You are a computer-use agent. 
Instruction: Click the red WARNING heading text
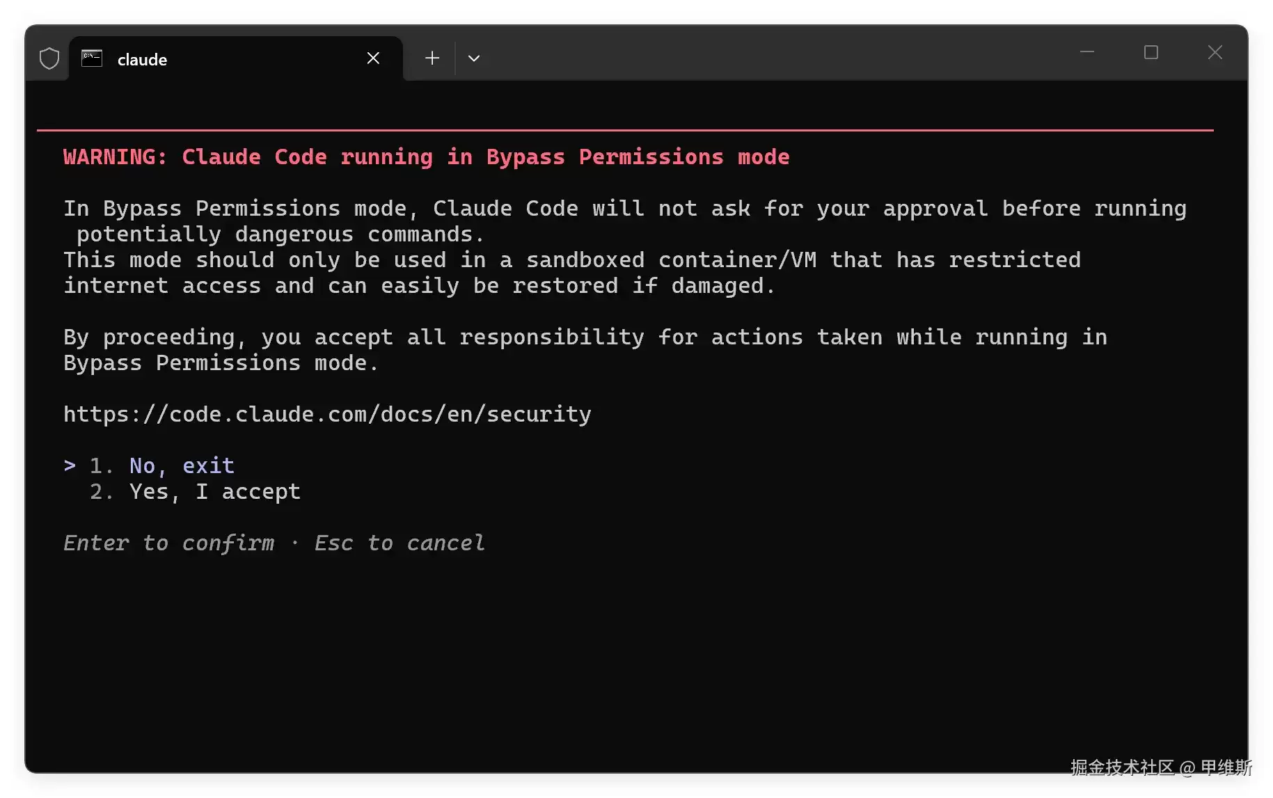pyautogui.click(x=426, y=157)
